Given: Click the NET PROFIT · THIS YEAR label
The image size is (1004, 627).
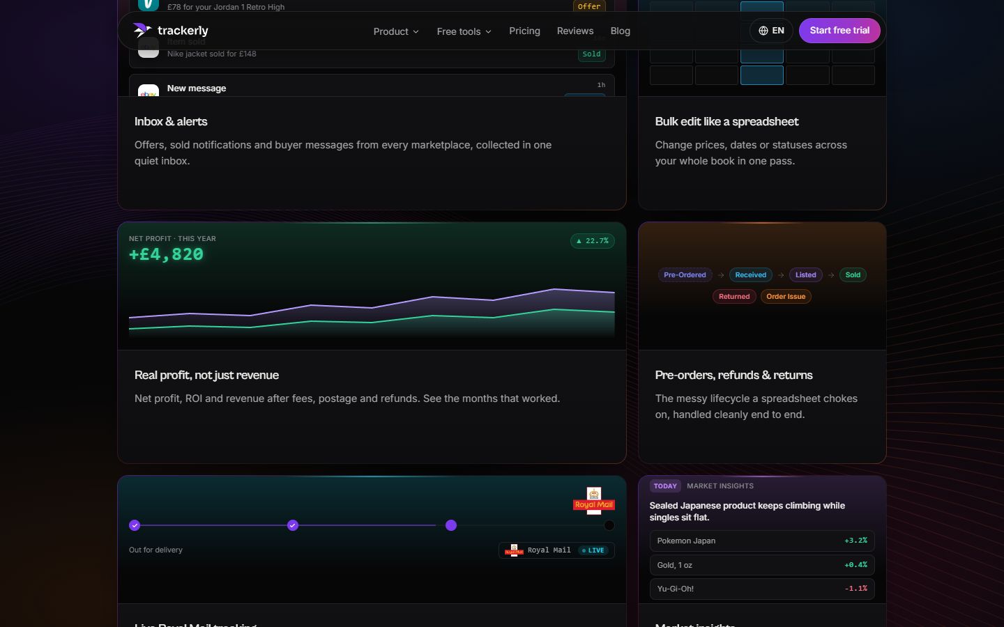Looking at the screenshot, I should 172,238.
